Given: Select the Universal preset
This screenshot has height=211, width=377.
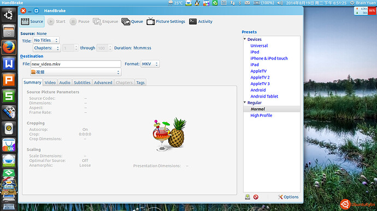Looking at the screenshot, I should point(259,46).
